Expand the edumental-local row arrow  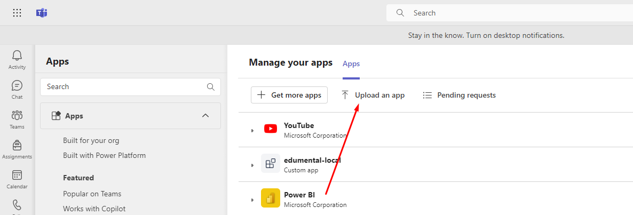point(252,165)
